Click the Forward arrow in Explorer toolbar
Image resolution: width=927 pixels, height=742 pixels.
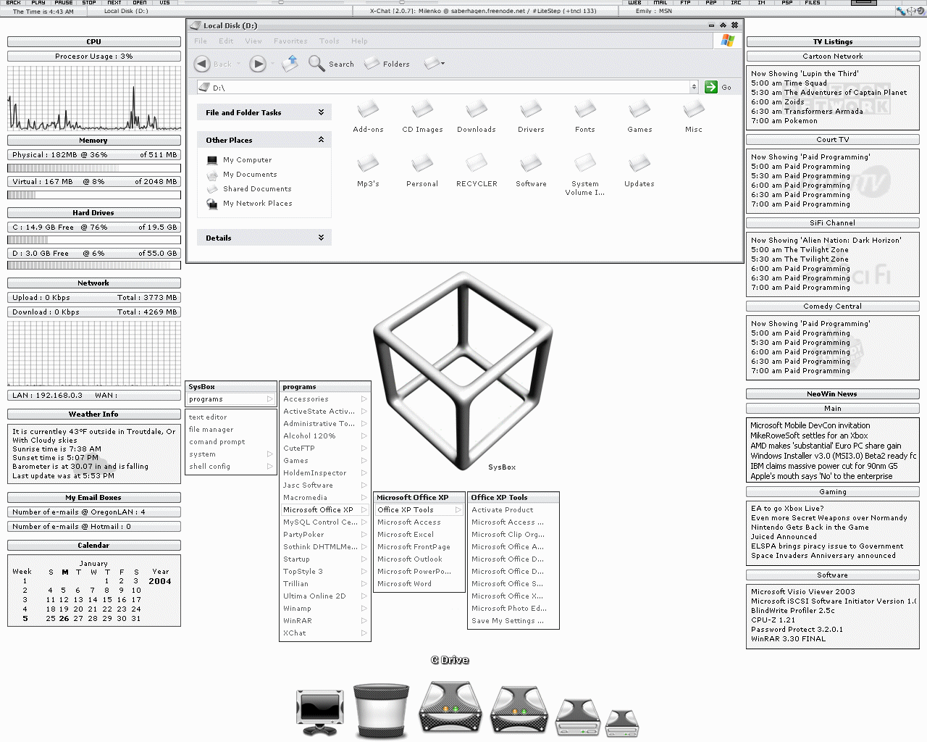click(x=258, y=64)
